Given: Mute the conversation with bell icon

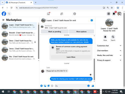Looking at the screenshot, I should pos(105,37).
